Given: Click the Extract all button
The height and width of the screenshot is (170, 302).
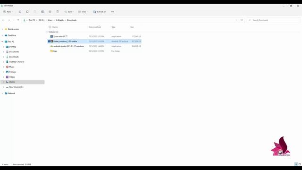Looking at the screenshot, I should (x=100, y=12).
